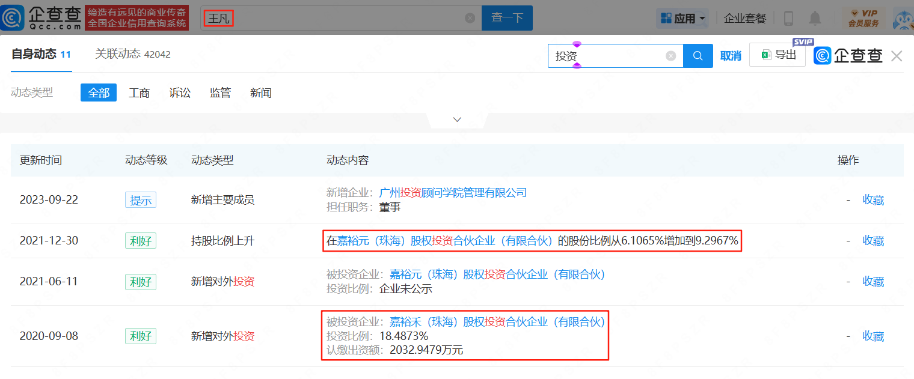Open 嘉裕禾（珠海）股权投资合伙企业 link
Screen dimensions: 914x379
pyautogui.click(x=497, y=322)
